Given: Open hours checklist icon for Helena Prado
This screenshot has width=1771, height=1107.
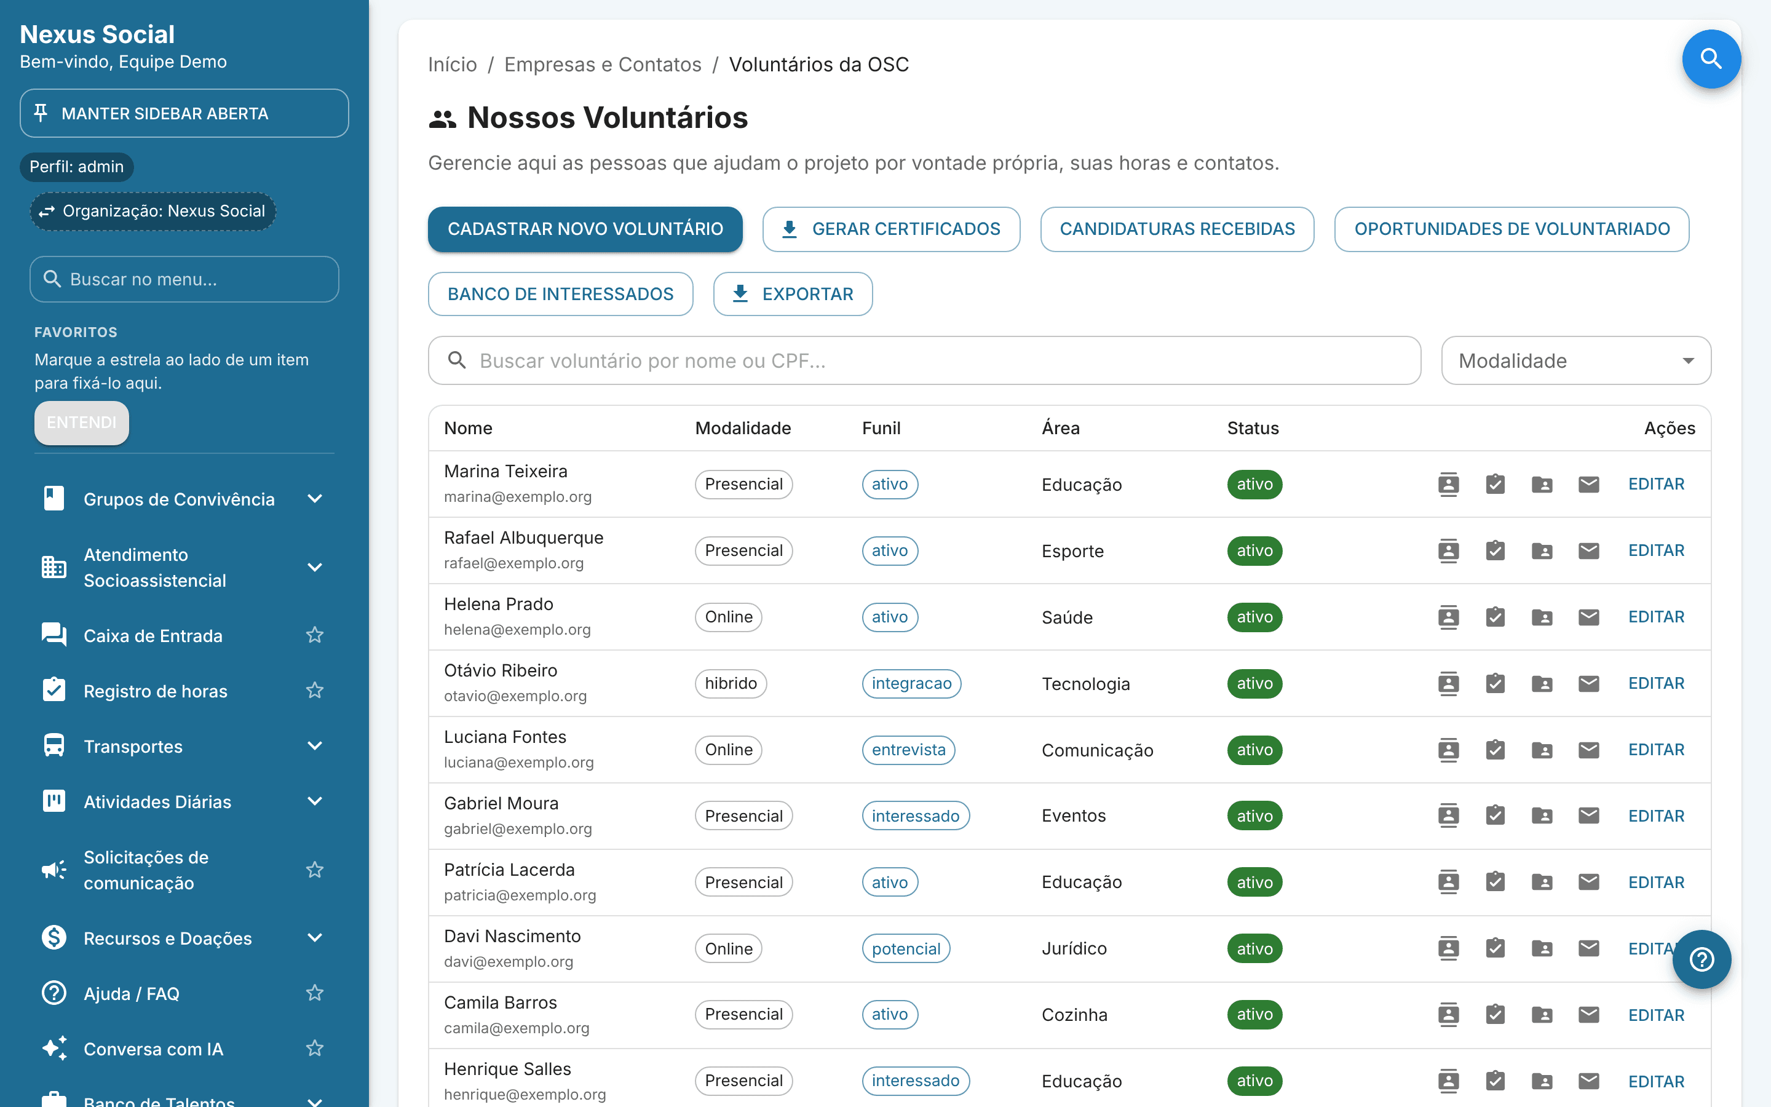Looking at the screenshot, I should [1495, 617].
